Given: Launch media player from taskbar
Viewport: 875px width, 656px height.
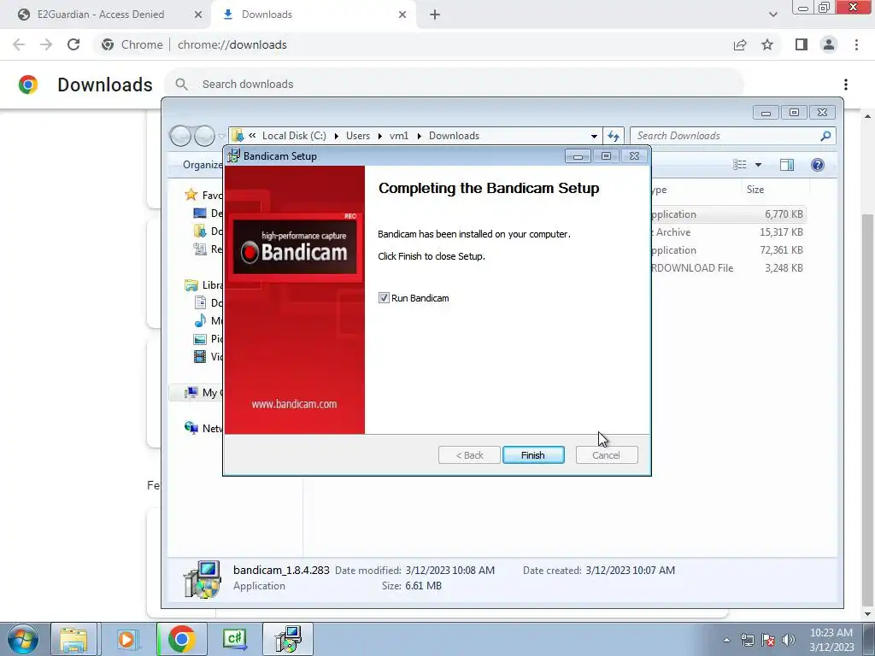Looking at the screenshot, I should click(x=126, y=639).
